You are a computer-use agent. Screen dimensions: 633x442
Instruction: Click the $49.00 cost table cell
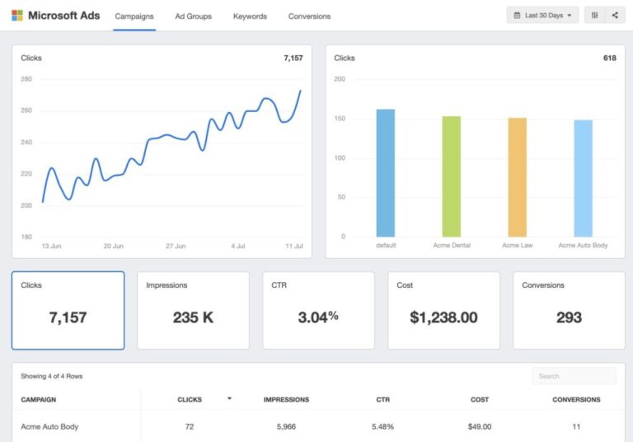click(x=480, y=426)
